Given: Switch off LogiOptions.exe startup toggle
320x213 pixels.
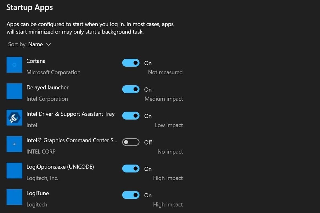Looking at the screenshot, I should pyautogui.click(x=131, y=169).
